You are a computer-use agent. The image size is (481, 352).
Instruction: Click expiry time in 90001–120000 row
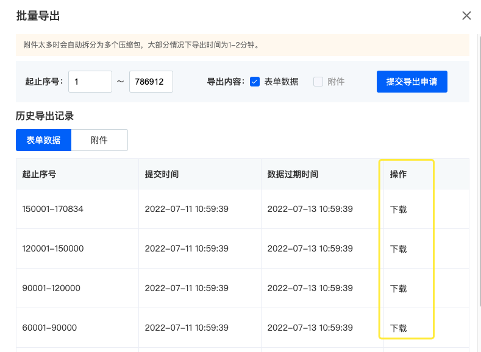[310, 288]
